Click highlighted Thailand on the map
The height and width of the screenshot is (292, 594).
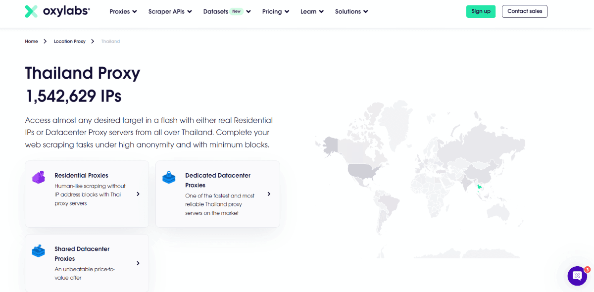479,187
